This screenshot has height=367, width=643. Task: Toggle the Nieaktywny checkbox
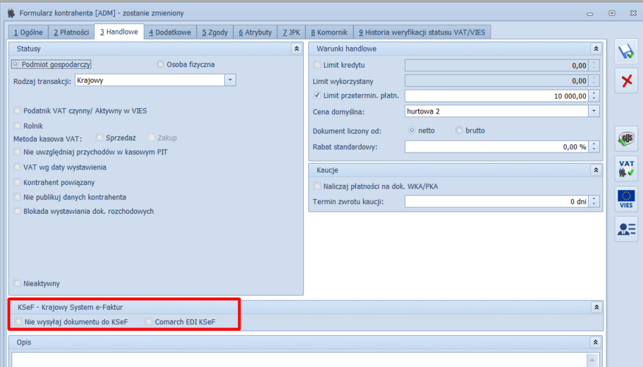click(17, 283)
